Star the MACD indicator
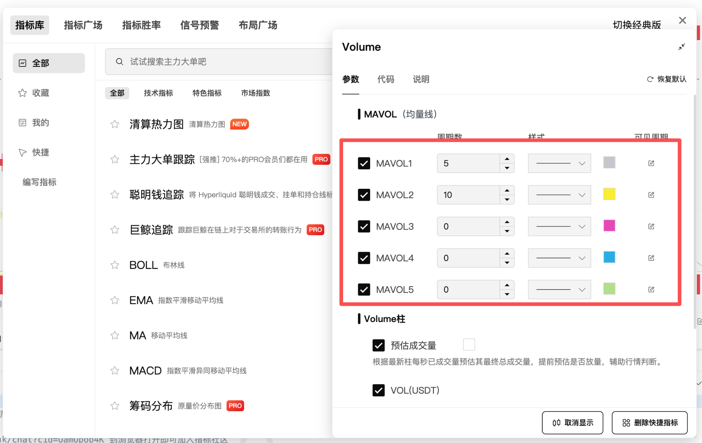Viewport: 702px width, 443px height. 114,370
